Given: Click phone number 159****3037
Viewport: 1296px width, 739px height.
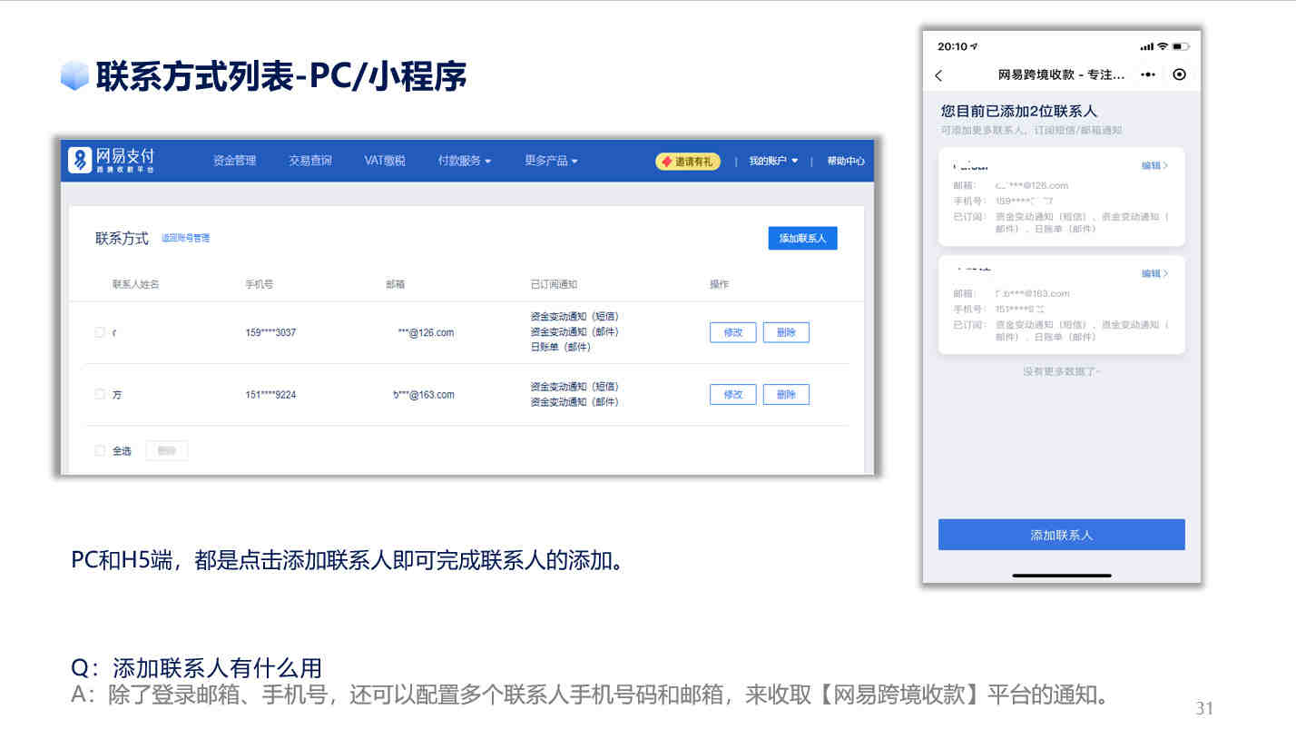Looking at the screenshot, I should pyautogui.click(x=270, y=332).
